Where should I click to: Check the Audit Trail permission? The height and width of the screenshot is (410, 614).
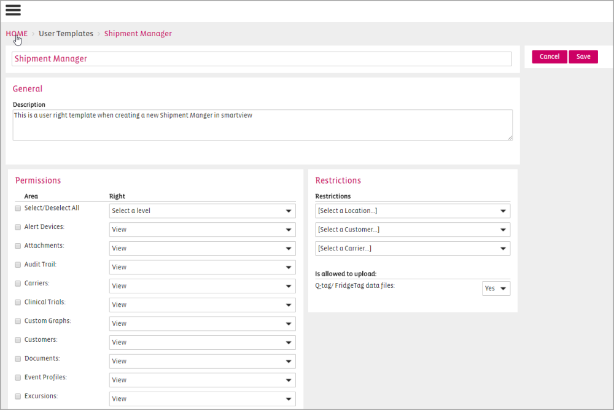(18, 265)
